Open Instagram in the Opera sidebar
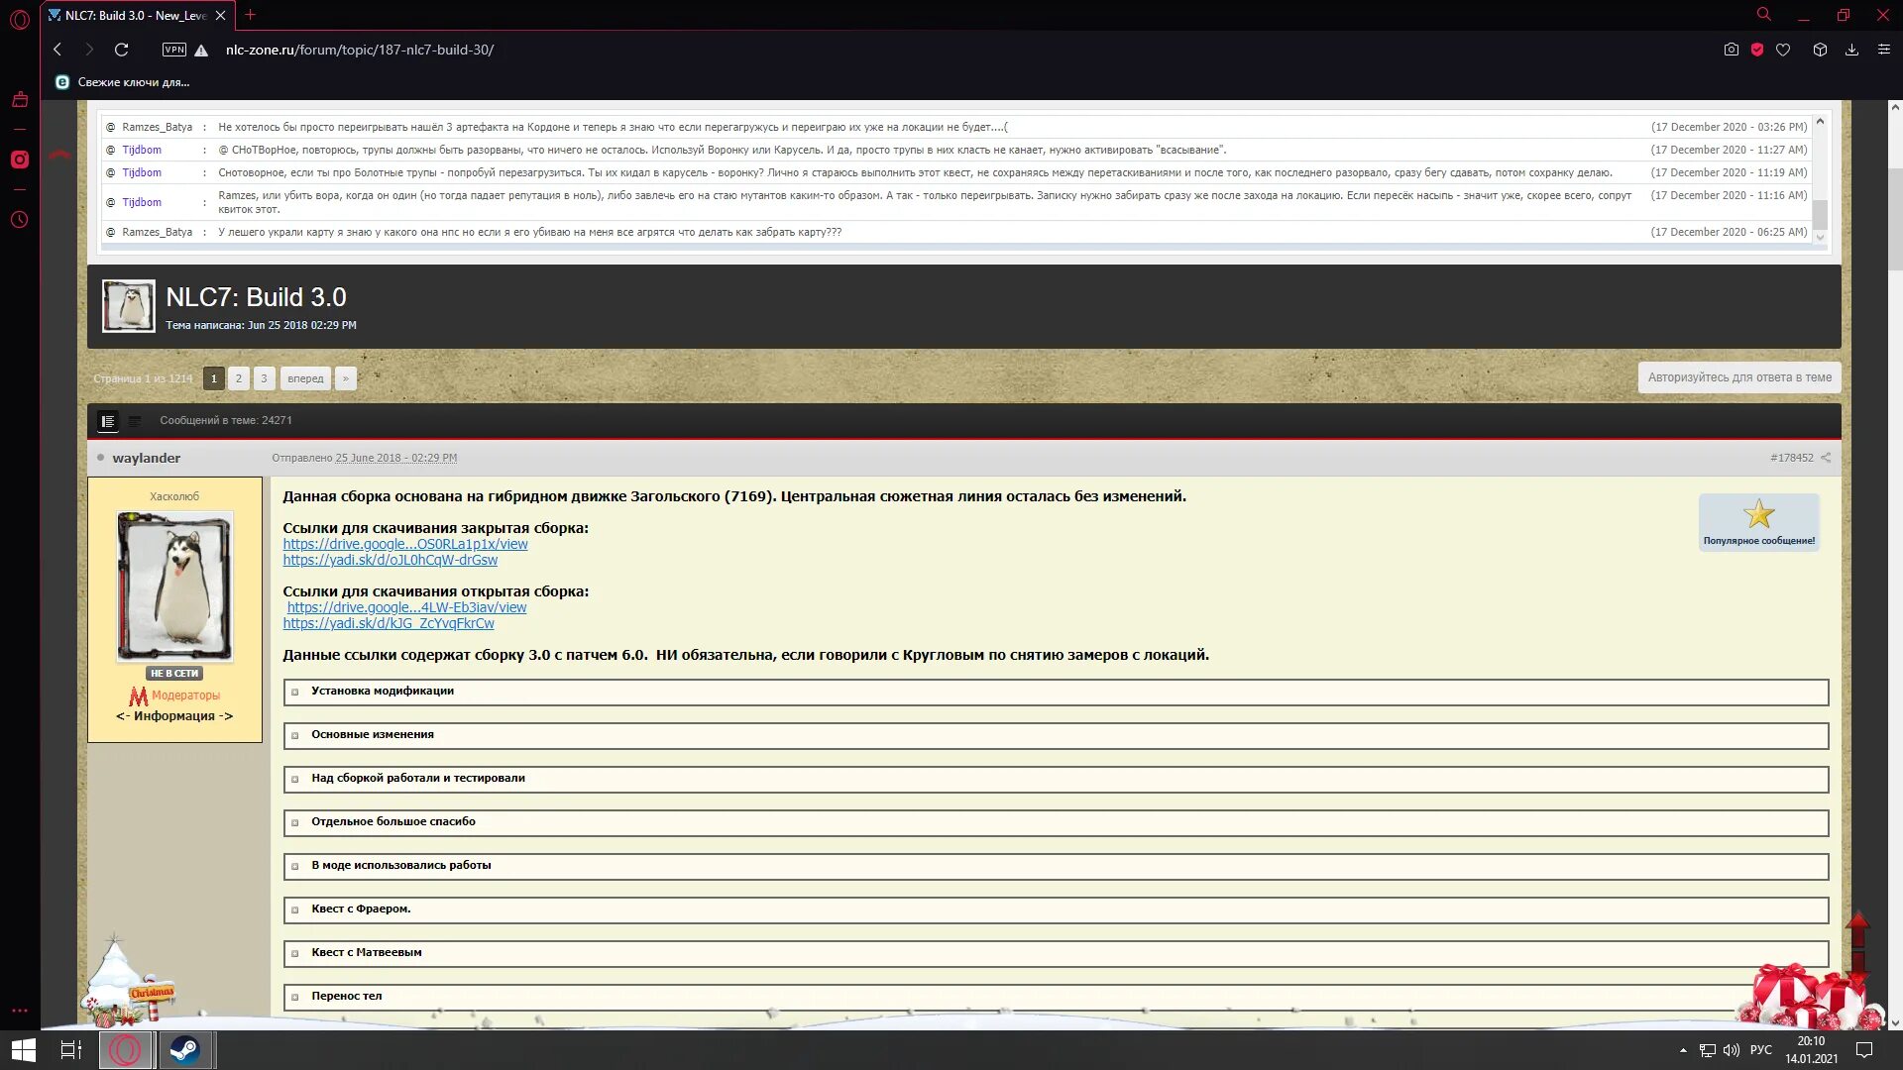The image size is (1903, 1070). tap(20, 160)
